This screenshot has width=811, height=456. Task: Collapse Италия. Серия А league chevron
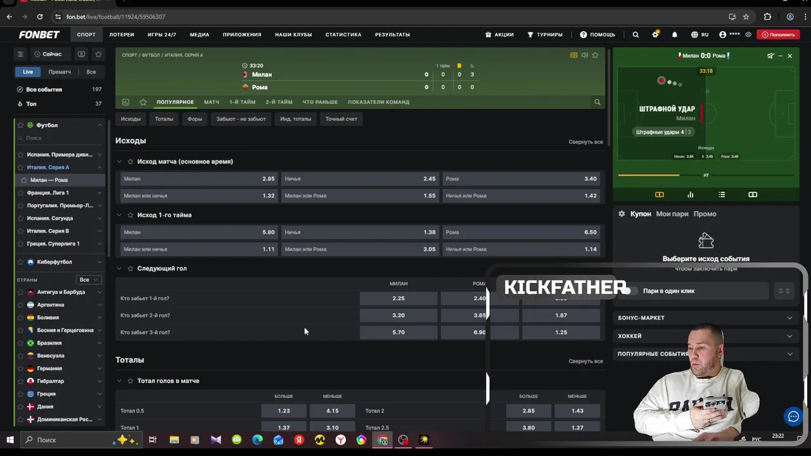pos(99,167)
